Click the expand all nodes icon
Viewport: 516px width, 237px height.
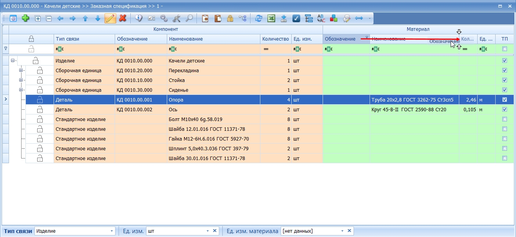point(38,18)
